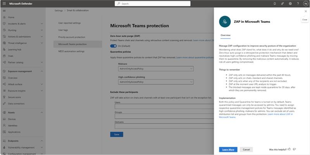310x155 pixels.
Task: Open the TN account avatar
Action: click(x=306, y=3)
